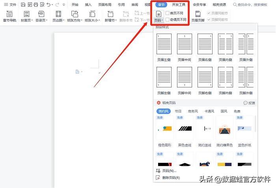
Task: Click the Save icon in quick toolbar
Action: (x=23, y=5)
